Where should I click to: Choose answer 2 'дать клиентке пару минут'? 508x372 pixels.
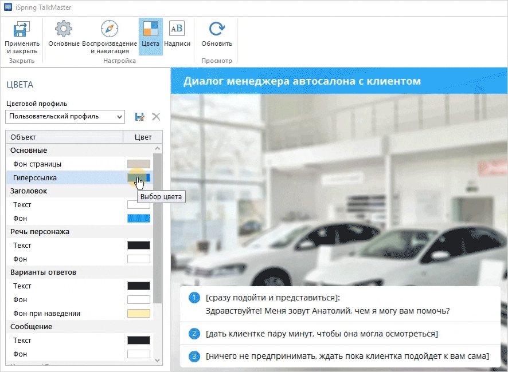coord(340,334)
